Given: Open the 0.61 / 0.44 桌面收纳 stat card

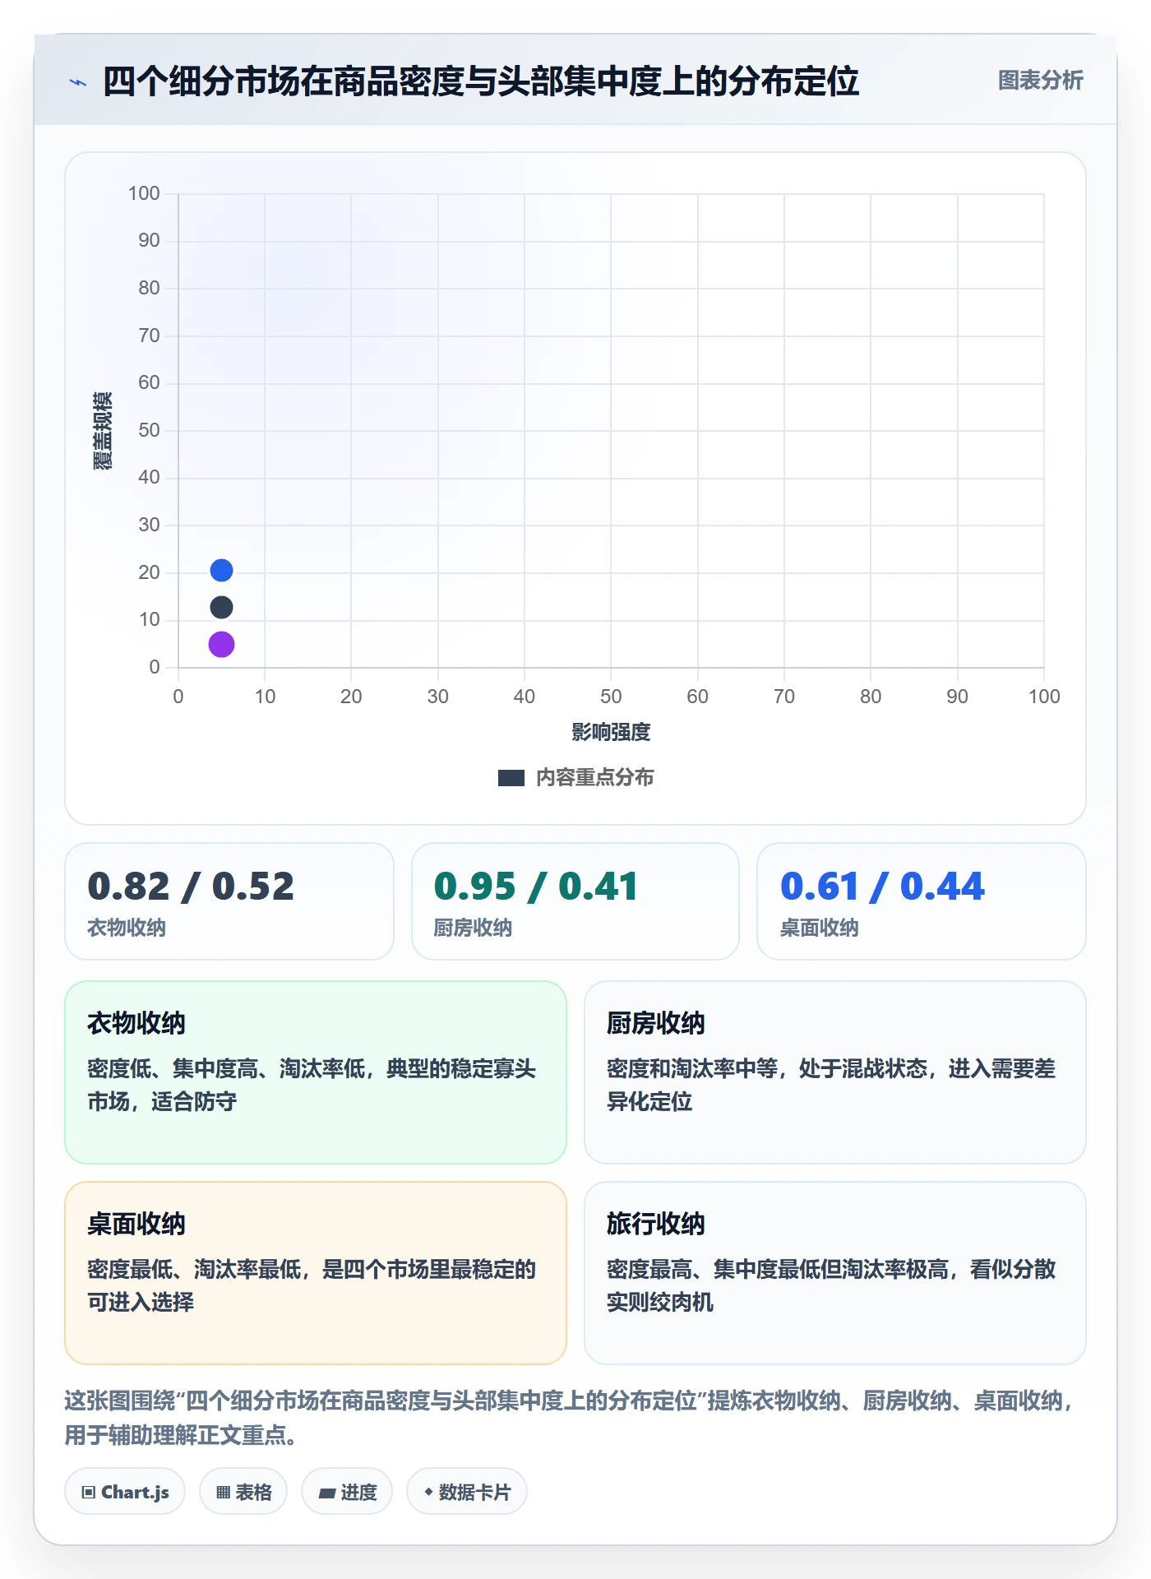Looking at the screenshot, I should (x=922, y=901).
